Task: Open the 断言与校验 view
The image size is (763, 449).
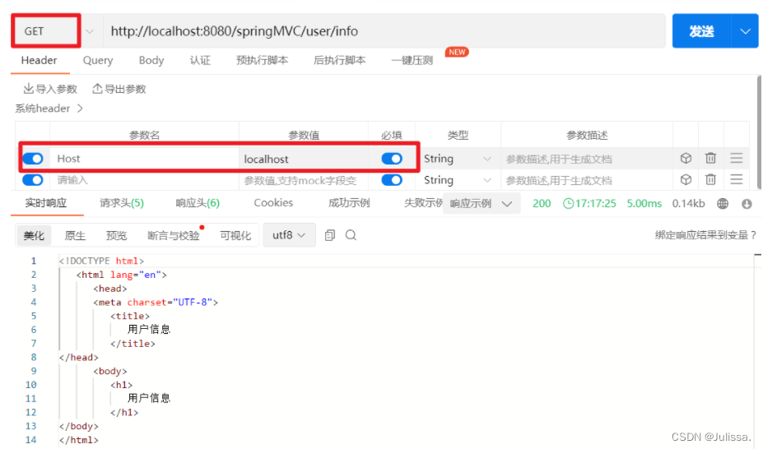Action: coord(173,236)
